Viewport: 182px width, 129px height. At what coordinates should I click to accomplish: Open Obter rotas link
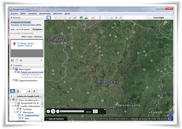[27, 37]
